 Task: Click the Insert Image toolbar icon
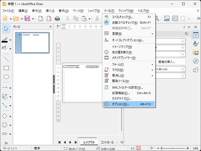[167, 19]
